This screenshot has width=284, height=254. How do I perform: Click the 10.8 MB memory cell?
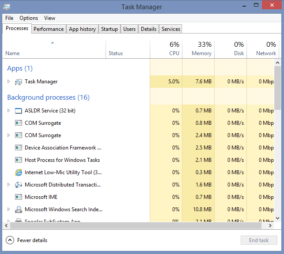pyautogui.click(x=198, y=209)
